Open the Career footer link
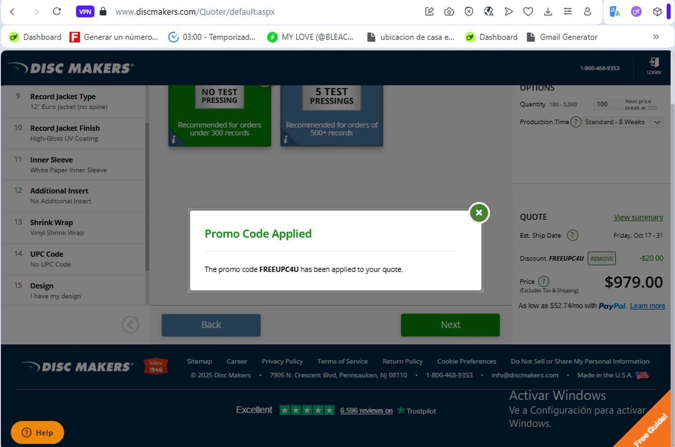The width and height of the screenshot is (675, 447). coord(237,361)
